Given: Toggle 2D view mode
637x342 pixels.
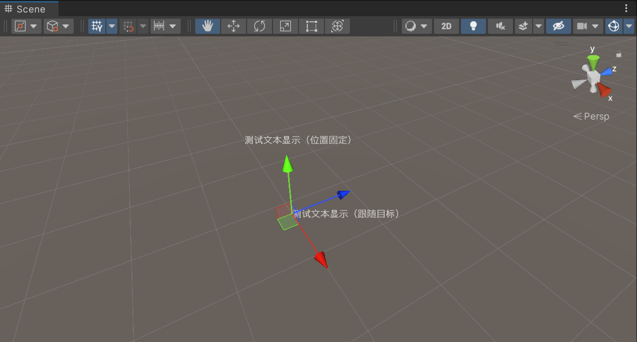Looking at the screenshot, I should pyautogui.click(x=446, y=26).
